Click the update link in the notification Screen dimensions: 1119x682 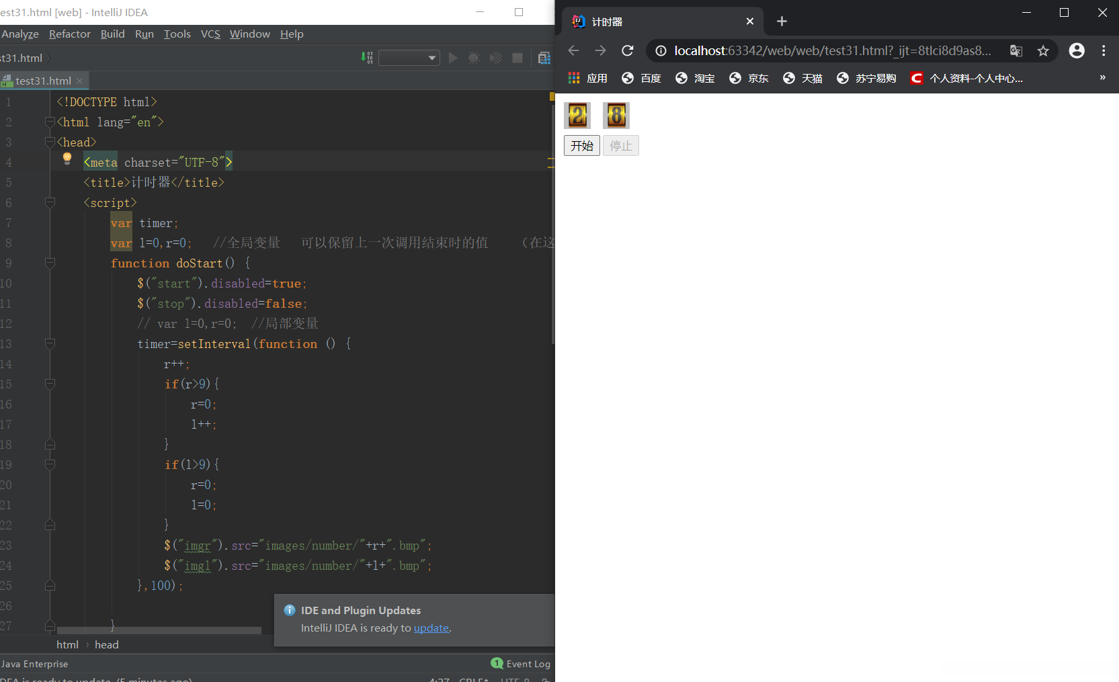pos(431,628)
